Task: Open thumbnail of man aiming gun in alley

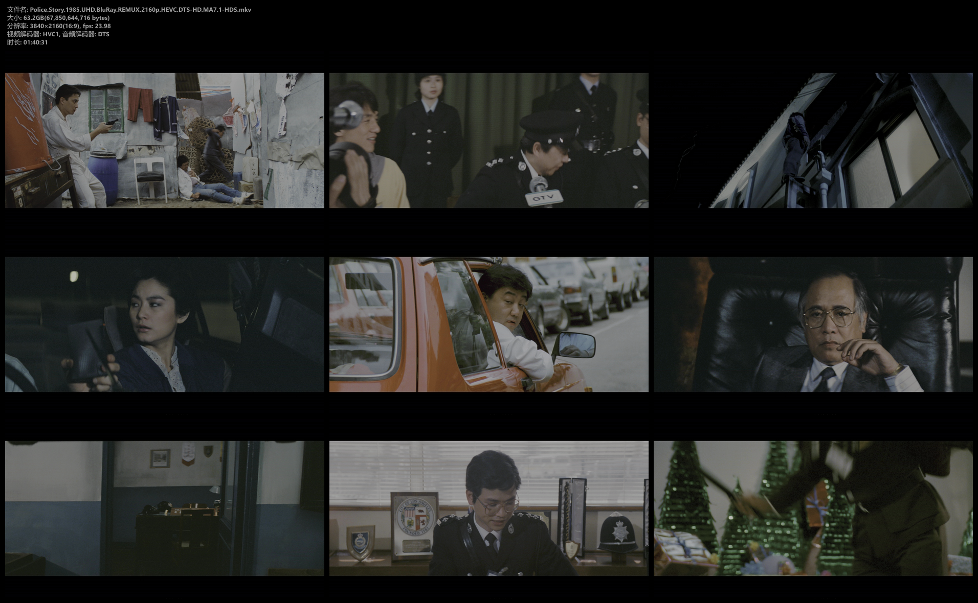Action: point(165,141)
